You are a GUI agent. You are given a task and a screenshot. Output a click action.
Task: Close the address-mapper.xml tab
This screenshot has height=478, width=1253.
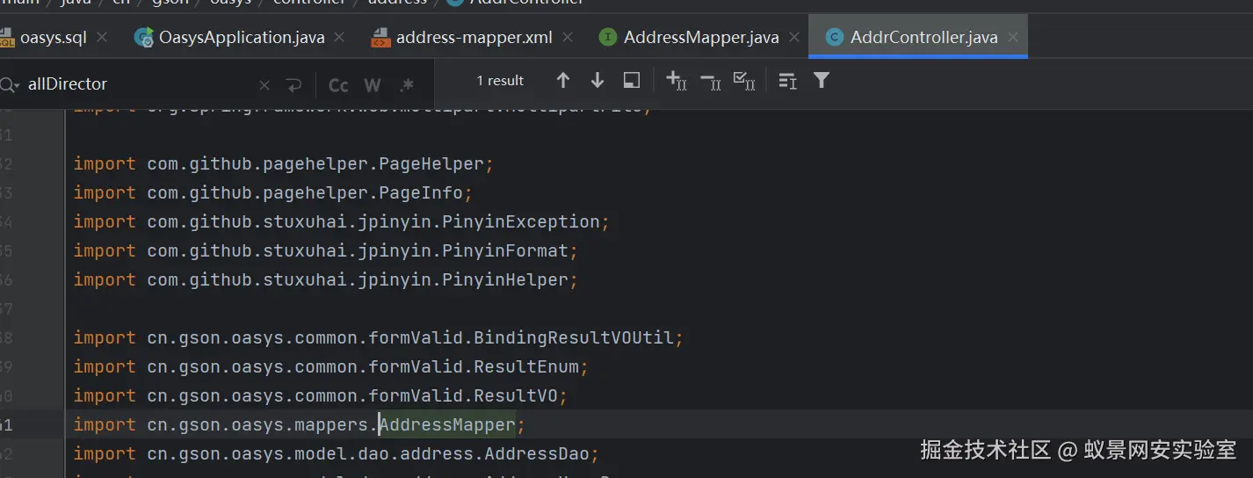tap(568, 37)
